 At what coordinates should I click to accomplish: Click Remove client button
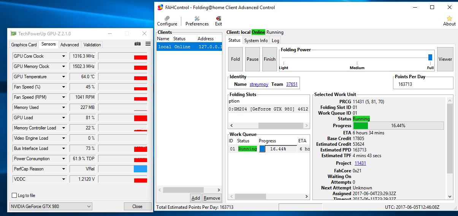[212, 198]
